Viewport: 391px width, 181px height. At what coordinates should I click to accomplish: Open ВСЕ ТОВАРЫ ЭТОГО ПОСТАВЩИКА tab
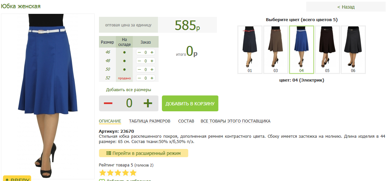(235, 121)
